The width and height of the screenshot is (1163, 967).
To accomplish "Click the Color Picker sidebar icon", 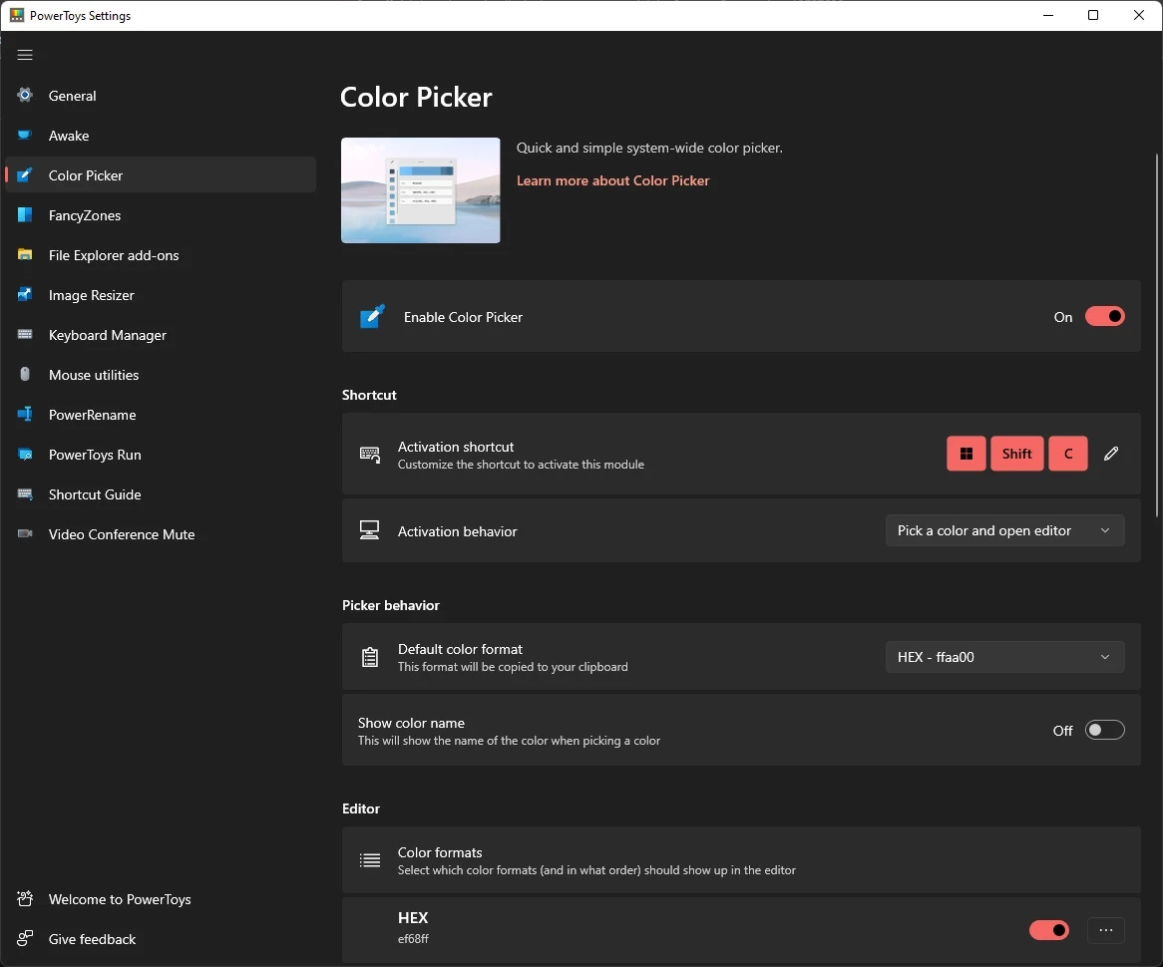I will (25, 175).
